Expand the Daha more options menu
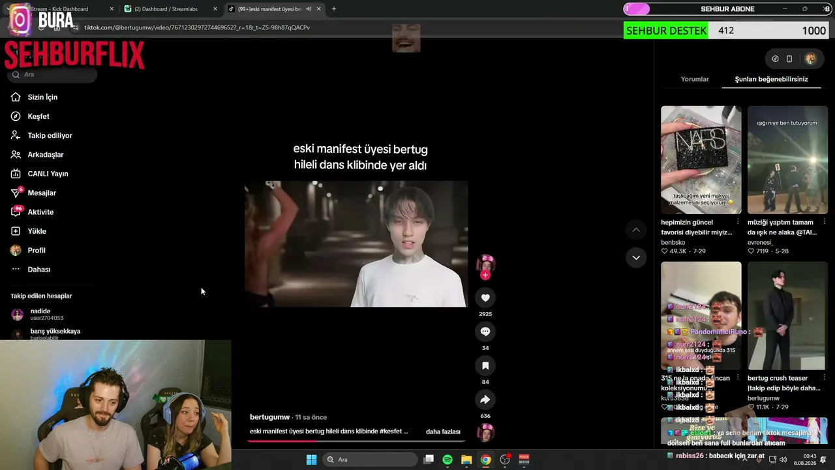The height and width of the screenshot is (470, 835). point(38,270)
